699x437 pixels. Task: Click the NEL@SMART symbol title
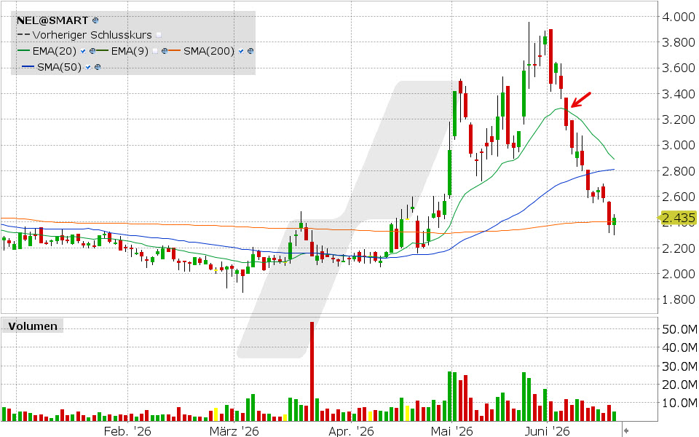(52, 20)
